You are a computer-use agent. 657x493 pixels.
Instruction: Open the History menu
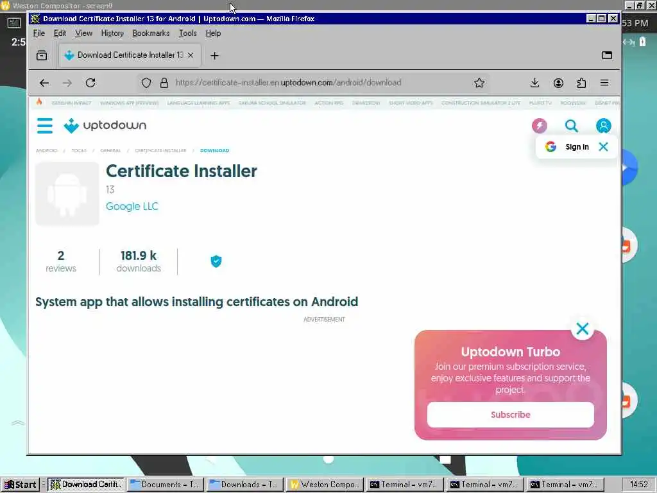(x=112, y=33)
